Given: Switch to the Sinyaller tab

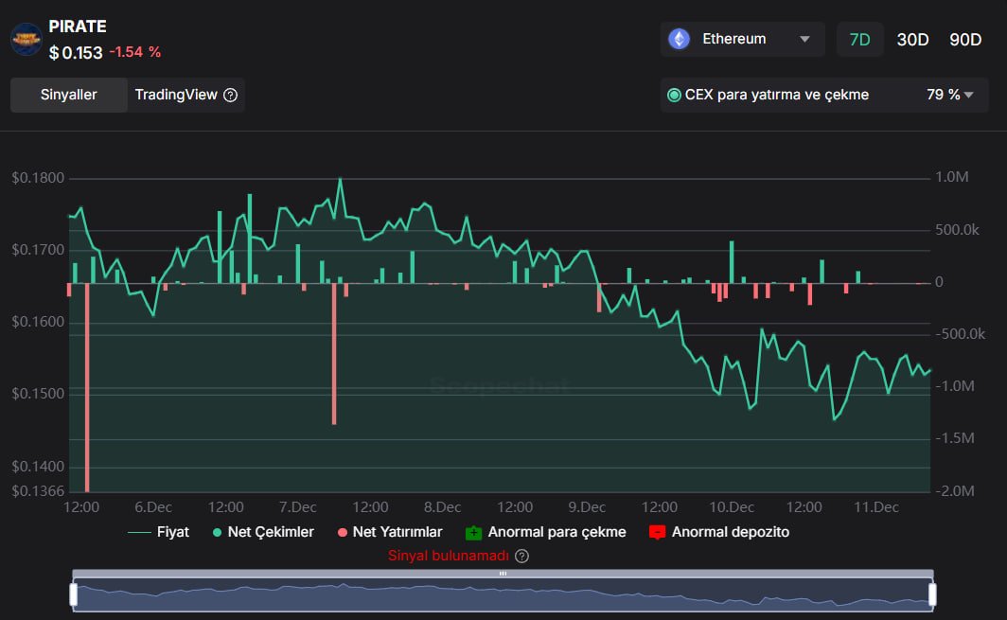Looking at the screenshot, I should point(69,95).
